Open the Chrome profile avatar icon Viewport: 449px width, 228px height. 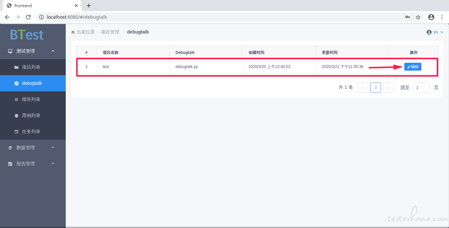point(431,17)
